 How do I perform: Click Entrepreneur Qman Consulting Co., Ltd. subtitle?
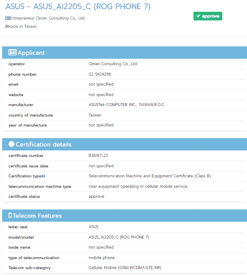tap(47, 18)
